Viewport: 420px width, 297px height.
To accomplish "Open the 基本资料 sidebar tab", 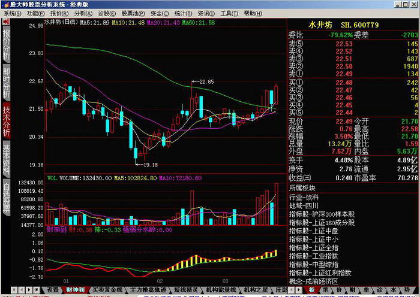I will [x=6, y=160].
